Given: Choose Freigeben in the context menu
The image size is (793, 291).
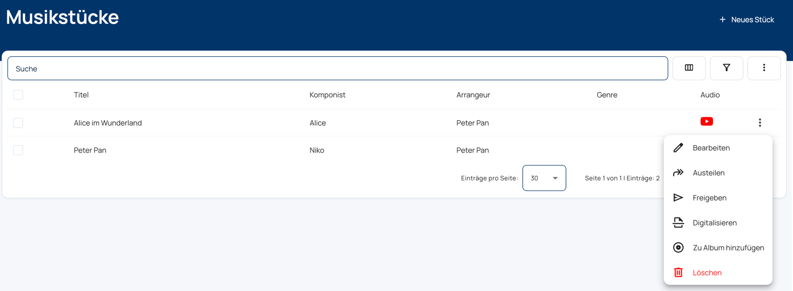Looking at the screenshot, I should point(710,198).
